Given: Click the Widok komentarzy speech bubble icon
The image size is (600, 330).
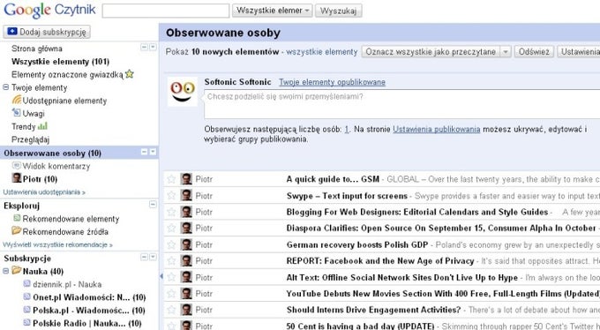Looking at the screenshot, I should click(17, 165).
